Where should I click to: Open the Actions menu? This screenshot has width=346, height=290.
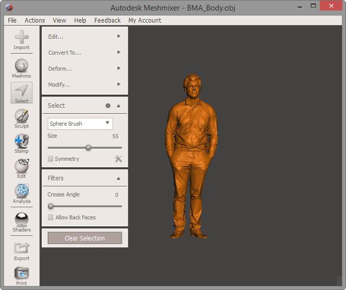tap(35, 20)
